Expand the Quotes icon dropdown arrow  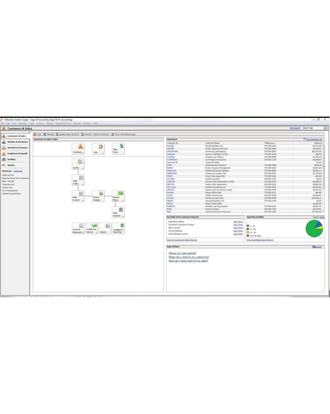click(83, 169)
